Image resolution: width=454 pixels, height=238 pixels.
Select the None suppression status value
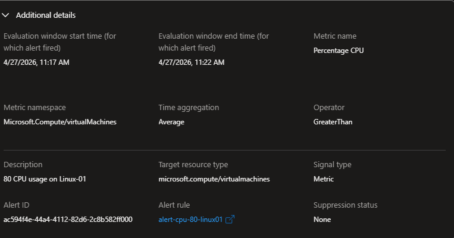coord(322,220)
